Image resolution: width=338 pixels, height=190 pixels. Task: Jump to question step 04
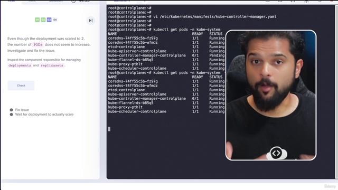click(55, 20)
